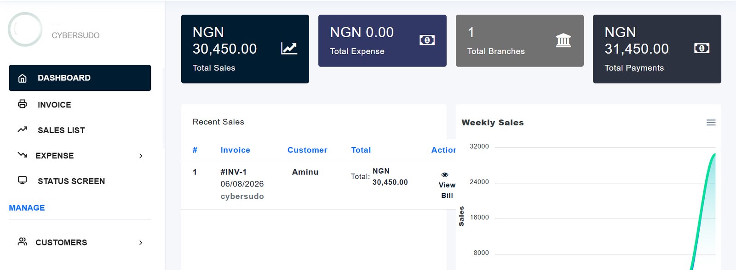Click the Action column header
This screenshot has height=270, width=736.
[443, 150]
